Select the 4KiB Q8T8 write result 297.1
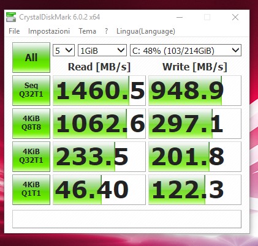Viewport: 258px width, 246px height. (x=195, y=124)
